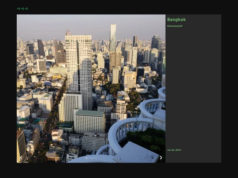Select the first carousel dot

[x=86, y=158]
